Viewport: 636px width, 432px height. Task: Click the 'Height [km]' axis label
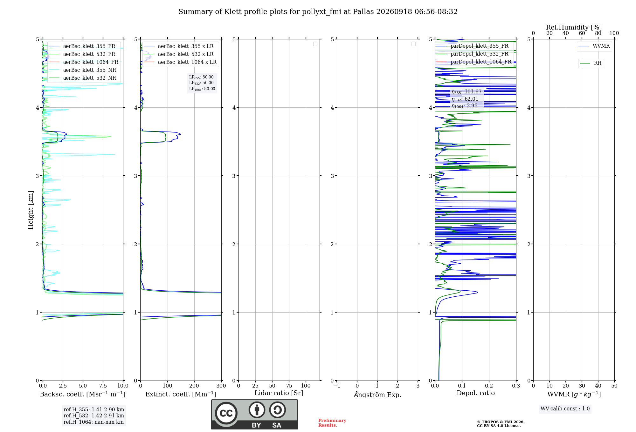pos(31,210)
